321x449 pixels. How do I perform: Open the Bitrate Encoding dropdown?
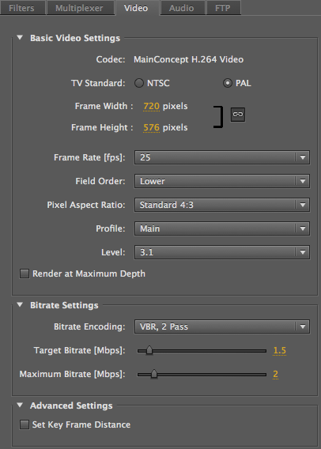pyautogui.click(x=222, y=326)
